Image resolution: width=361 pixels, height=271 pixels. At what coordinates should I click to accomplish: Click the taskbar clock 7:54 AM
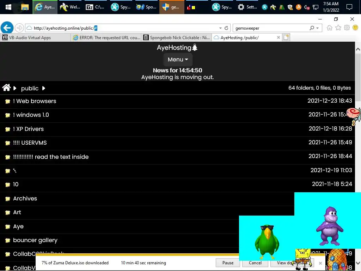click(x=331, y=7)
